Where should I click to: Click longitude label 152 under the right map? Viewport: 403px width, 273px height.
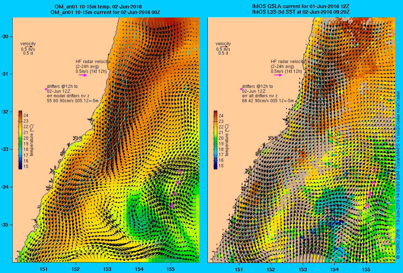coord(271,269)
